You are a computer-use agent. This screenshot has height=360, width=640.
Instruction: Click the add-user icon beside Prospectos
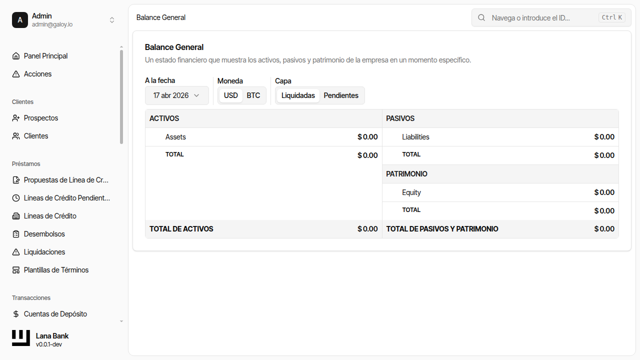coord(16,118)
